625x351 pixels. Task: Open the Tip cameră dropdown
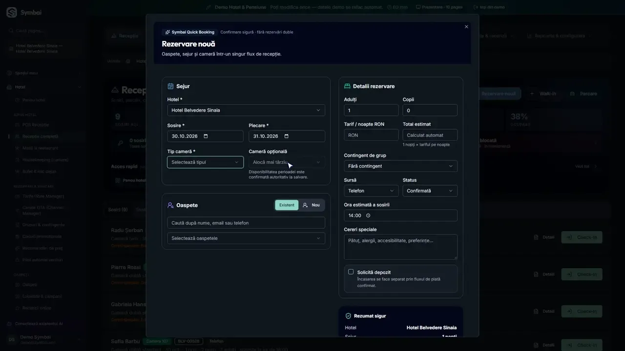[205, 162]
